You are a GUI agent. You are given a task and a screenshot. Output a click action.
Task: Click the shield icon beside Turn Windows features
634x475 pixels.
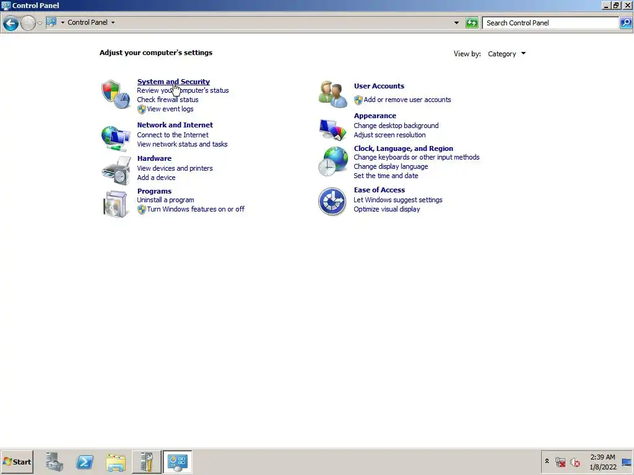tap(142, 209)
